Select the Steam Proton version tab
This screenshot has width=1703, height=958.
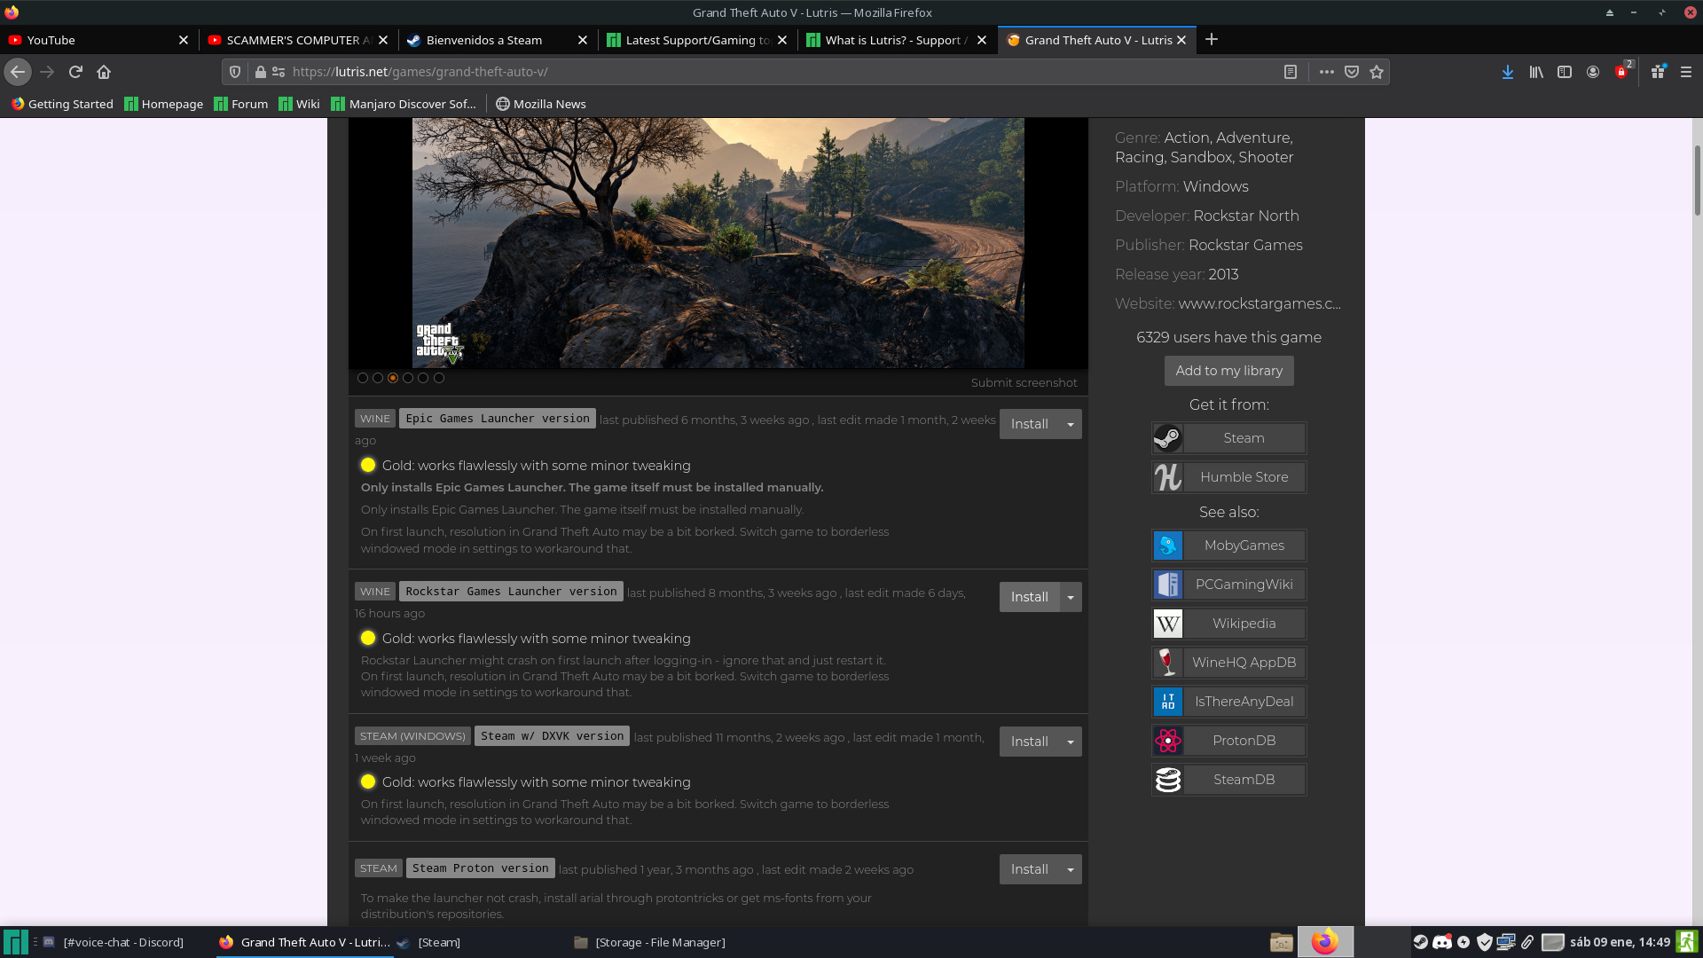coord(481,868)
